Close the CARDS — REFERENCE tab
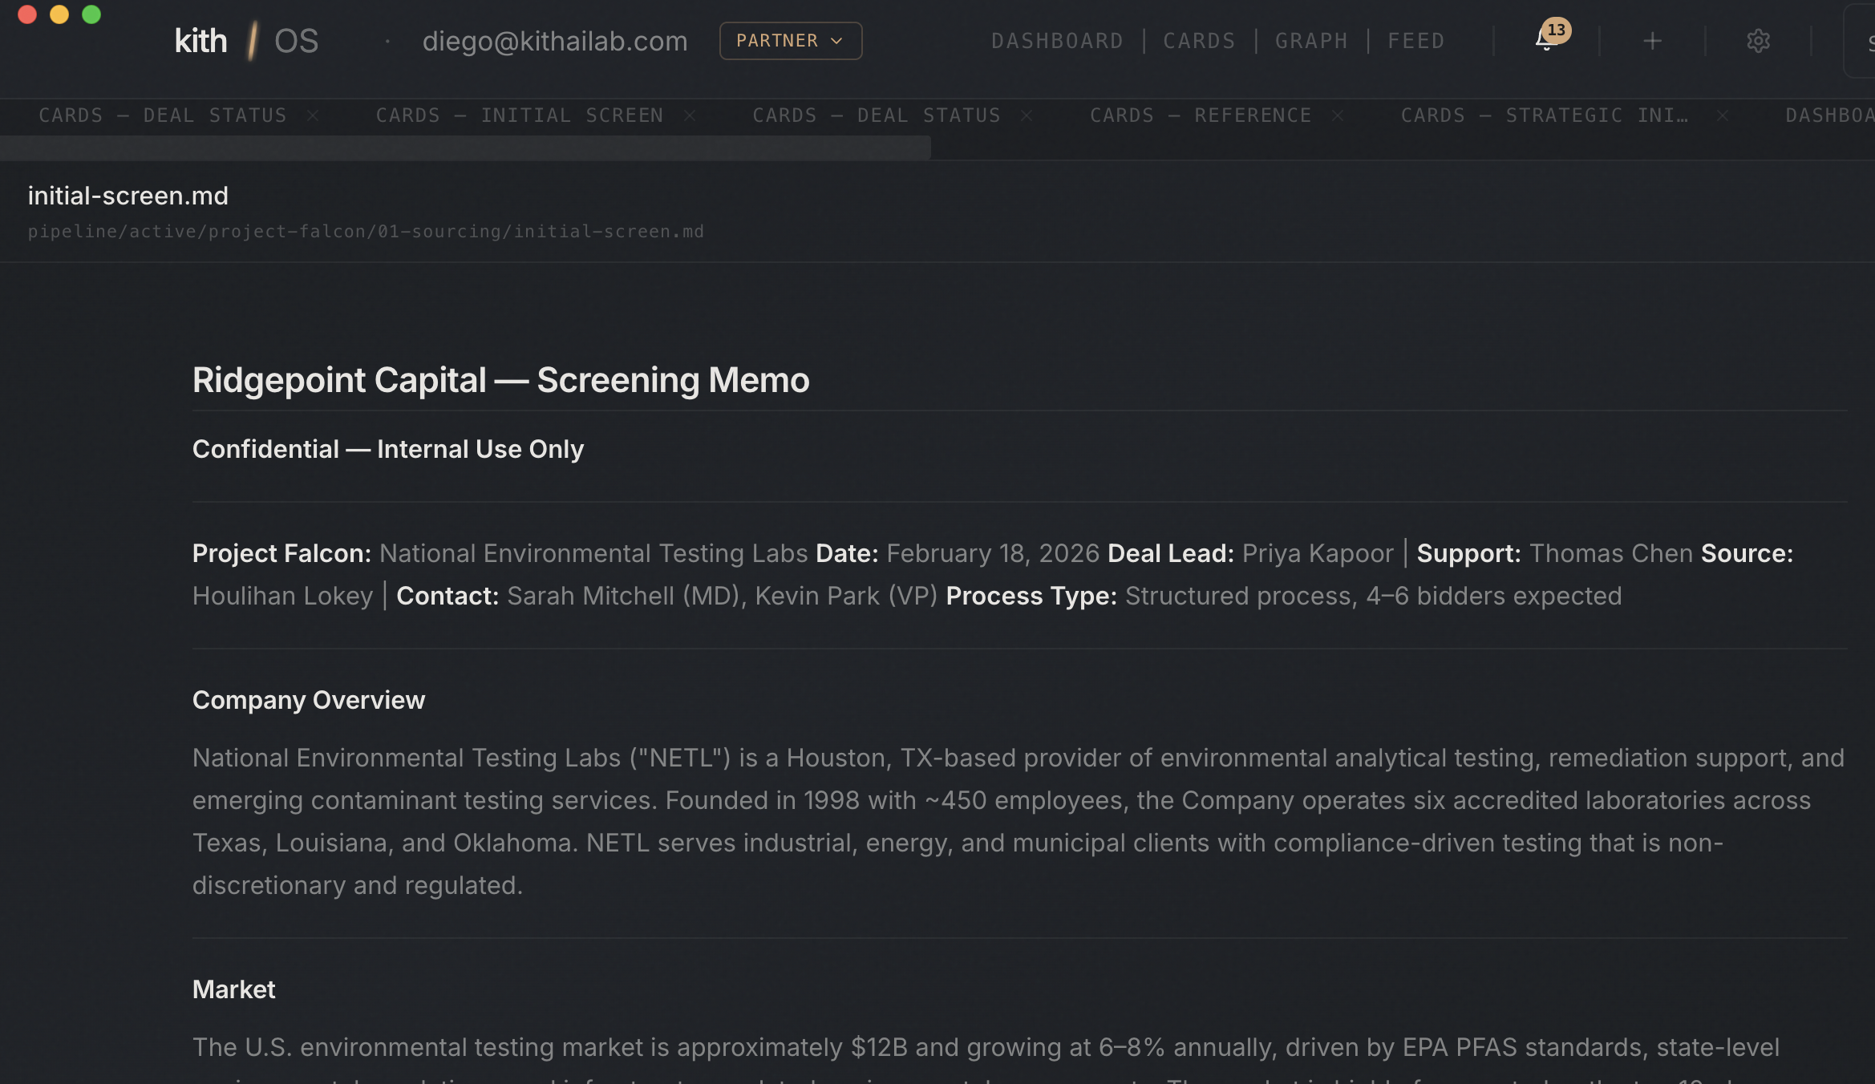 click(1338, 115)
